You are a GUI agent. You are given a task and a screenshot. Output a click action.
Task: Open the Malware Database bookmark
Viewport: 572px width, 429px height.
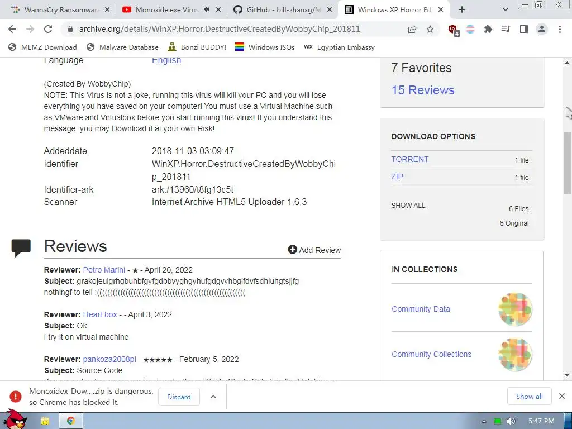pyautogui.click(x=122, y=47)
